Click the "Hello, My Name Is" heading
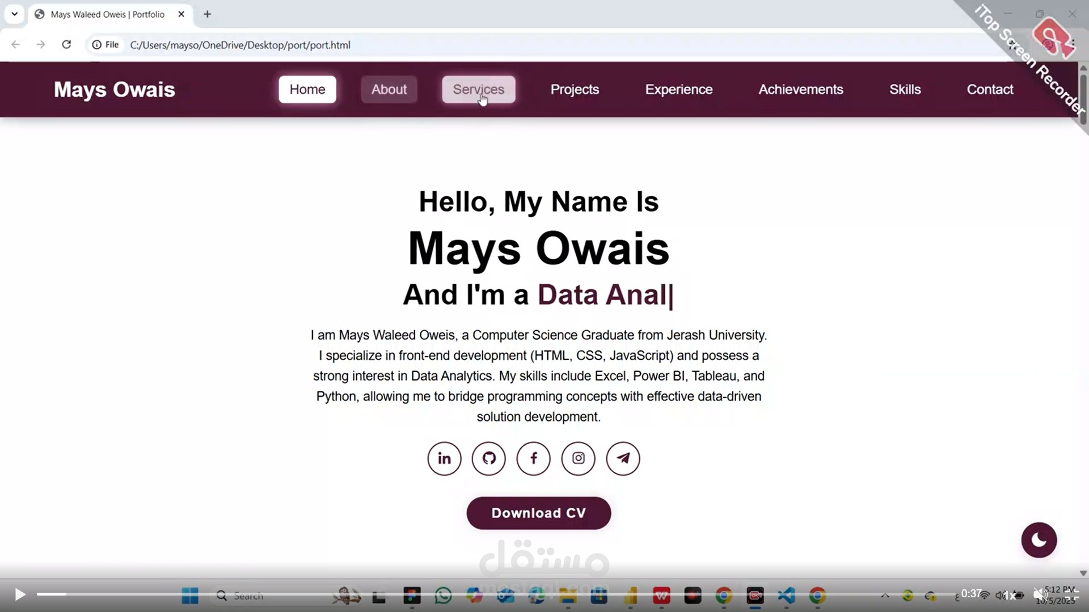Image resolution: width=1089 pixels, height=612 pixels. pyautogui.click(x=539, y=202)
